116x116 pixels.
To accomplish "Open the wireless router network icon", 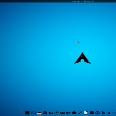I will click(x=57, y=113).
